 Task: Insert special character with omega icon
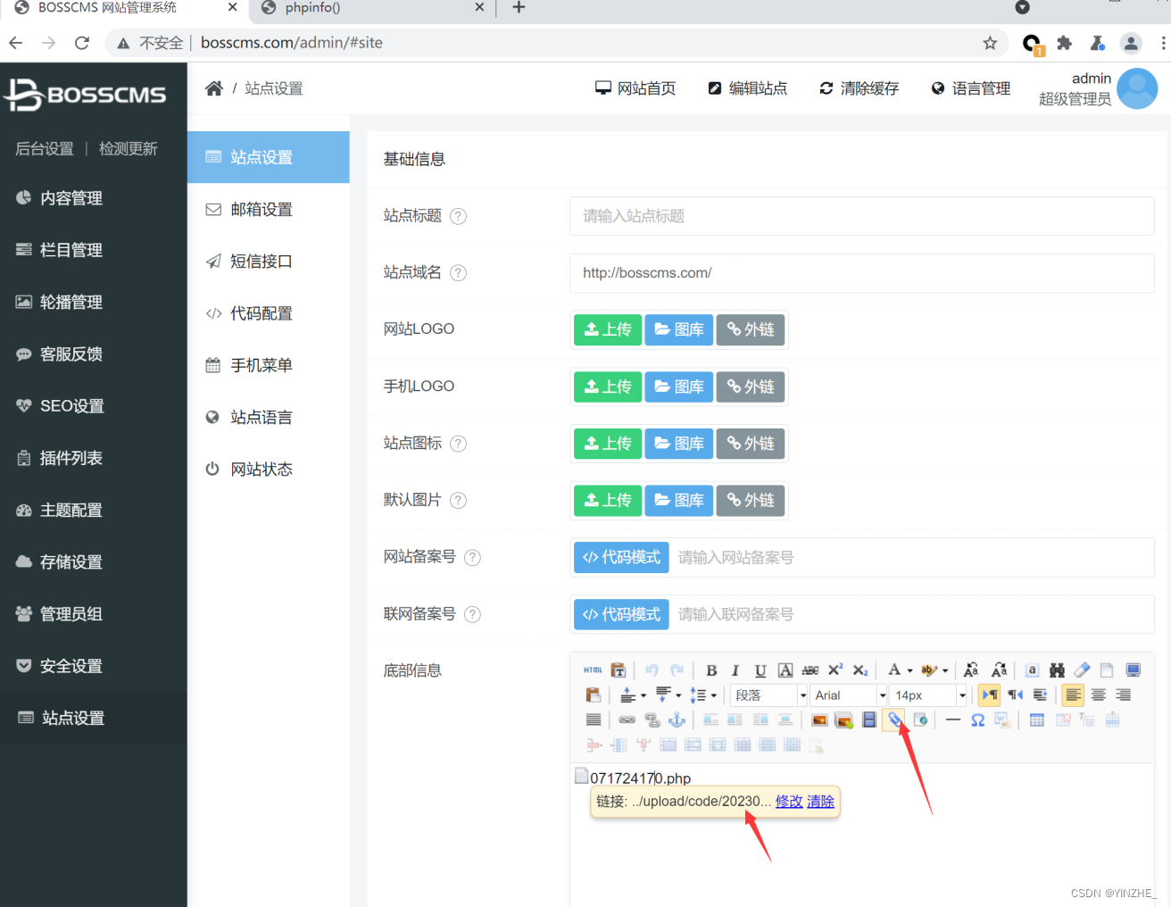(978, 720)
